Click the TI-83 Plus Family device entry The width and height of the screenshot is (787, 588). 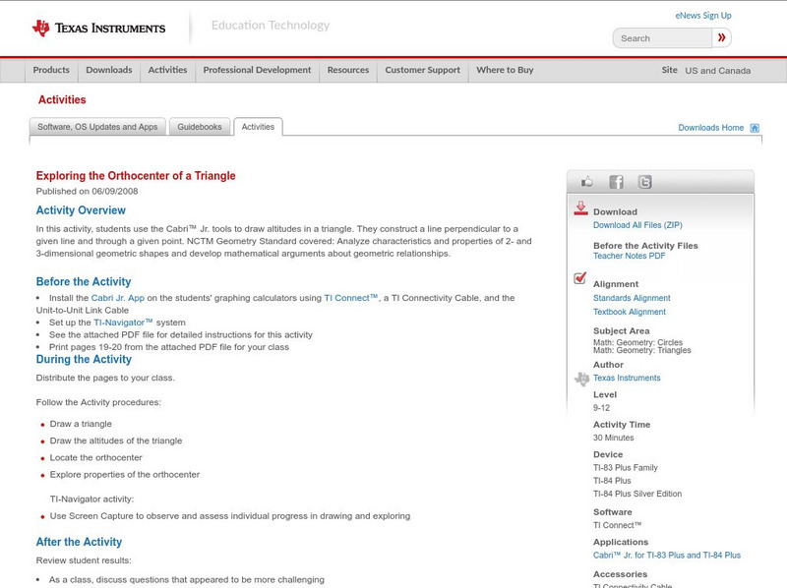pos(626,468)
